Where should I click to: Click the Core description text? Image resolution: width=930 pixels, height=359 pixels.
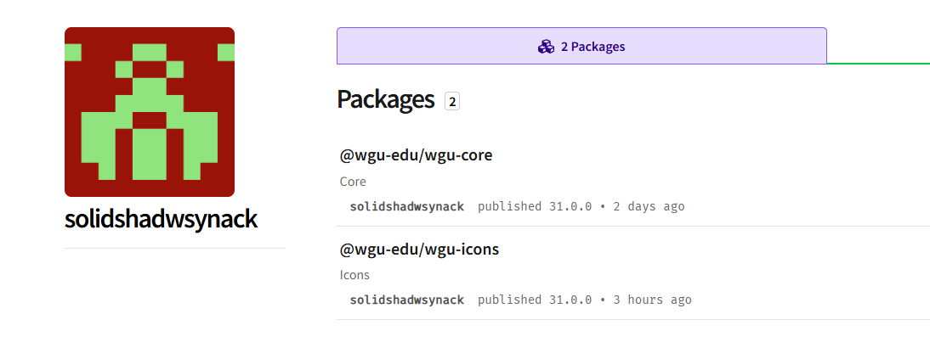[x=353, y=182]
